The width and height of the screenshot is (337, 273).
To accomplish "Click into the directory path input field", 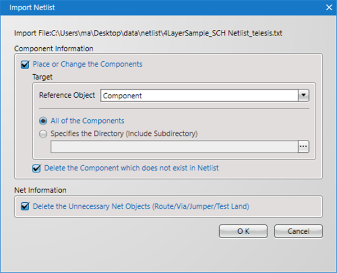I will (x=174, y=147).
